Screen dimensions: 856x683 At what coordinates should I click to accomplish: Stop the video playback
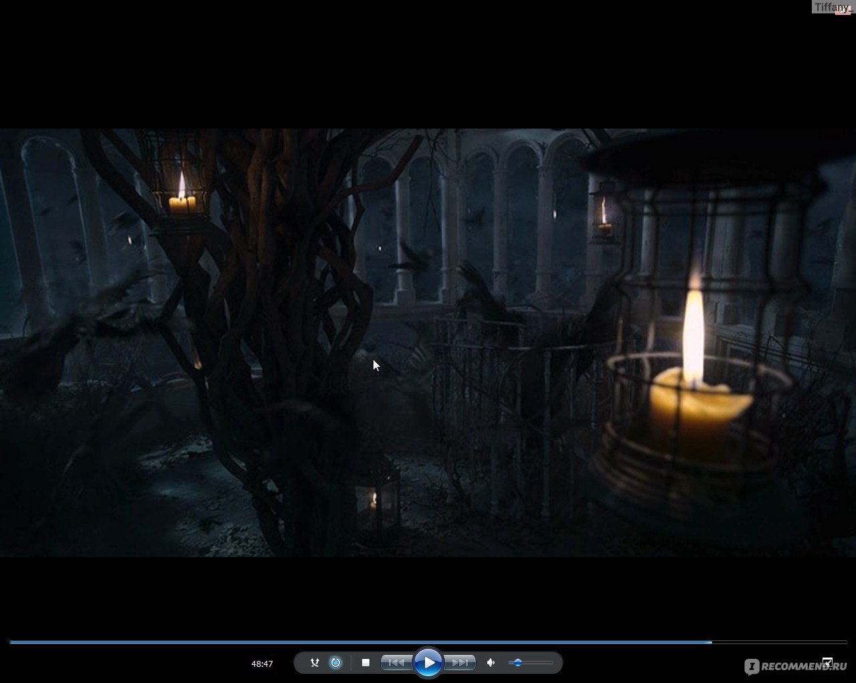[365, 663]
